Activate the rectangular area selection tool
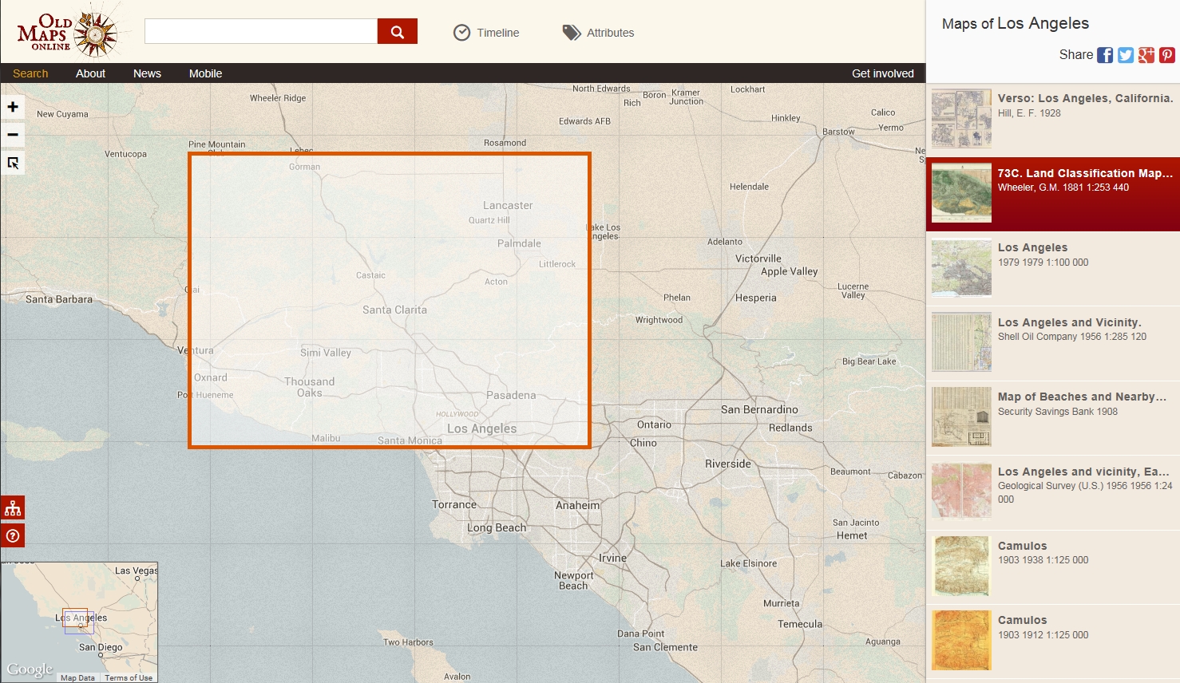This screenshot has width=1180, height=683. coord(12,163)
